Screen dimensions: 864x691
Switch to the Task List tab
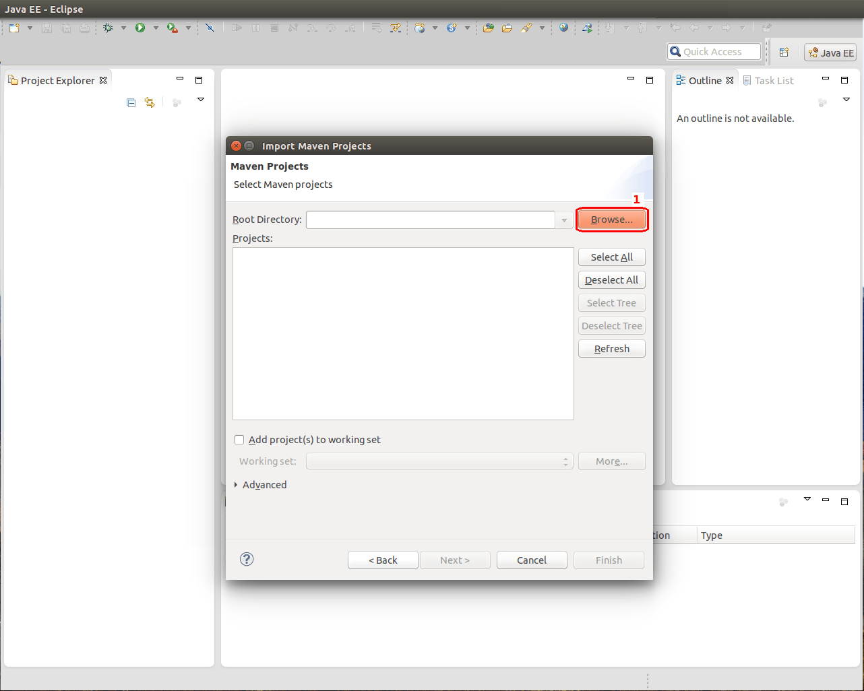click(768, 81)
